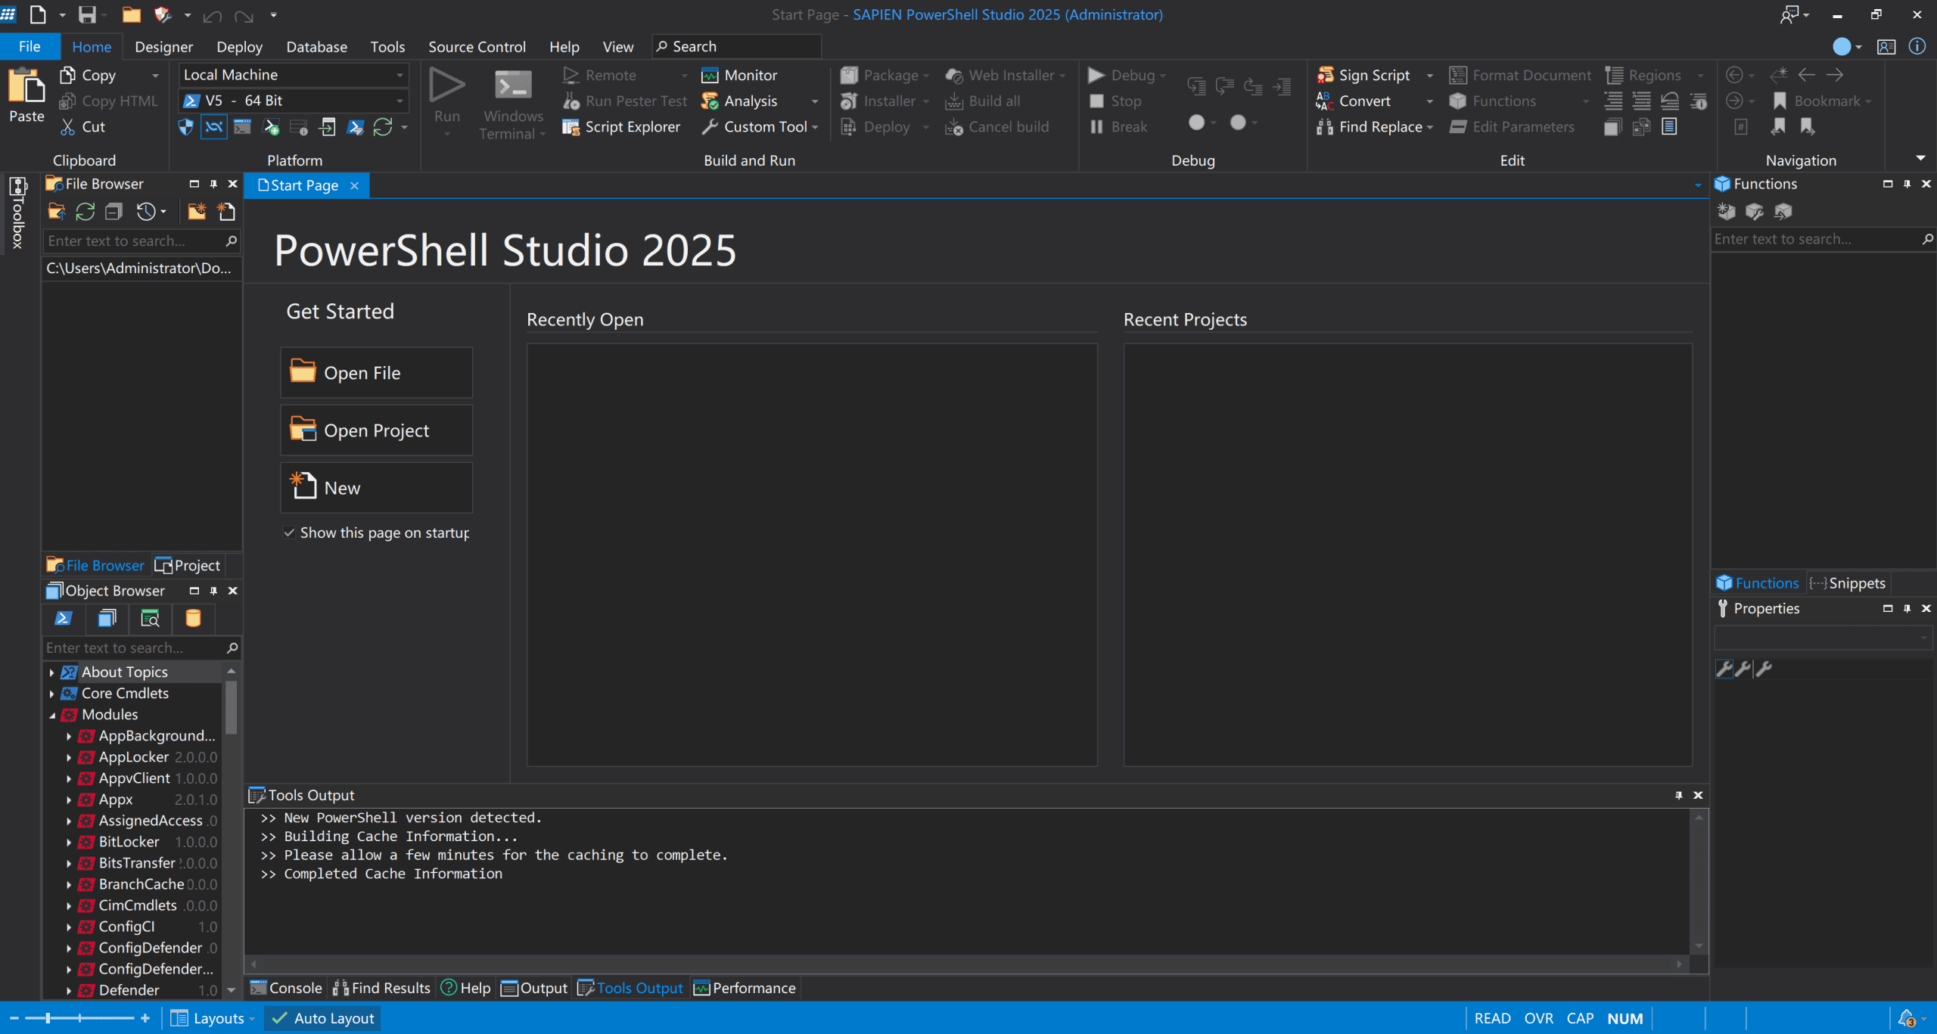Toggle auto-hide pin on Tools Output panel
This screenshot has width=1937, height=1034.
(1678, 795)
